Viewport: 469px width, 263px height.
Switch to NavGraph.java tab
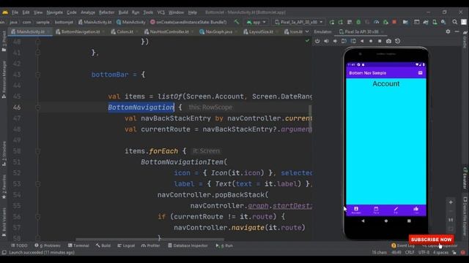[x=218, y=31]
